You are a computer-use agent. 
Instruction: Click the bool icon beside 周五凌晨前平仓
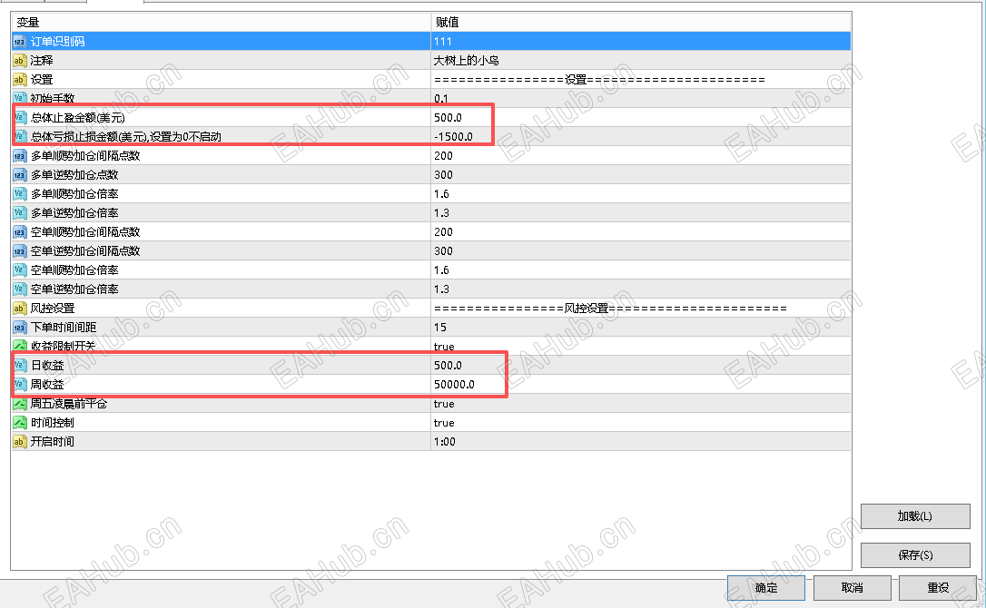click(x=19, y=404)
